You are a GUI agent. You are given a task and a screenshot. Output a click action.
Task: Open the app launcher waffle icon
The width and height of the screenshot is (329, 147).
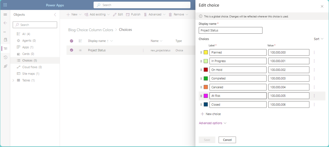[x=5, y=5]
